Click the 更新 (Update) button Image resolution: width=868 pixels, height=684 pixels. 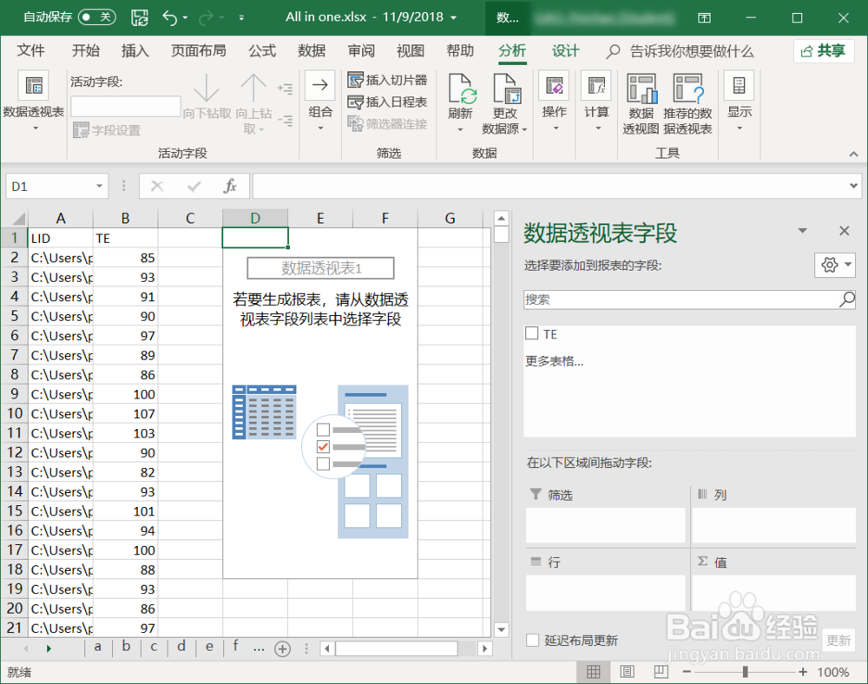tap(838, 640)
